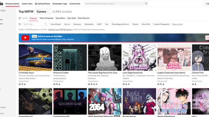Sort by Most Recent
Viewport: 209px width, 117px height.
pyautogui.click(x=84, y=18)
